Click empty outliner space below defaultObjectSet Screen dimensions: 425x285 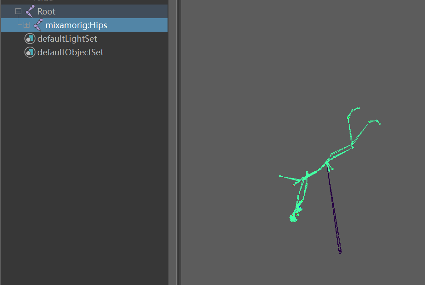click(x=84, y=162)
